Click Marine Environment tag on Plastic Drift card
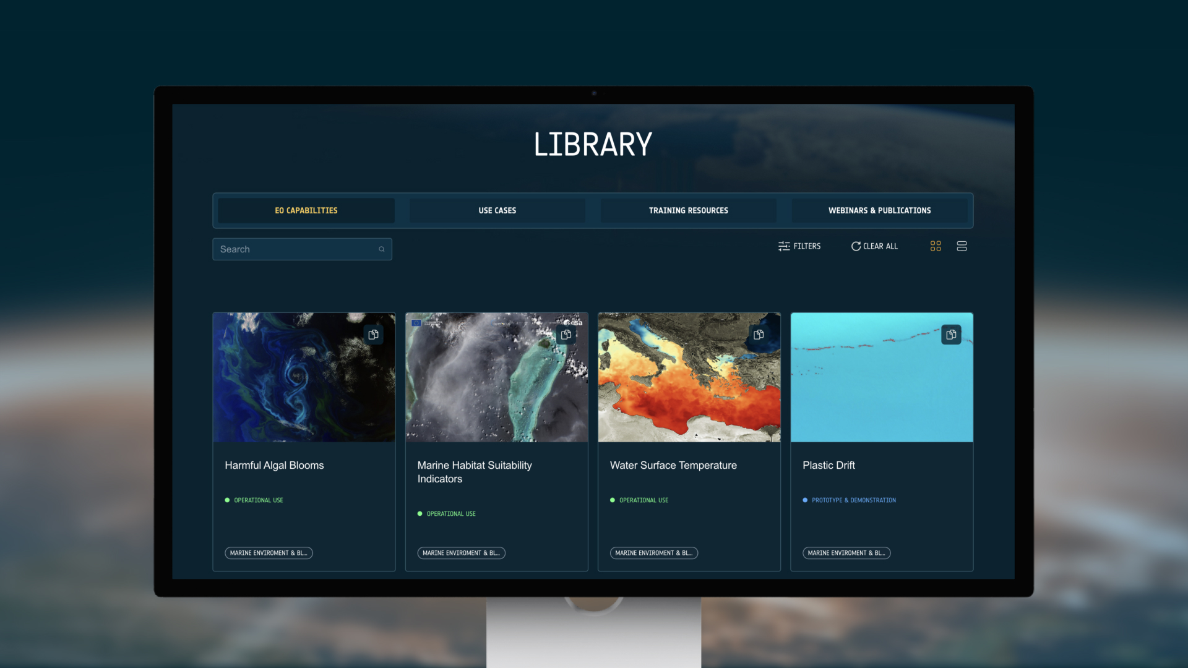Screen dimensions: 1188x668 (846, 553)
